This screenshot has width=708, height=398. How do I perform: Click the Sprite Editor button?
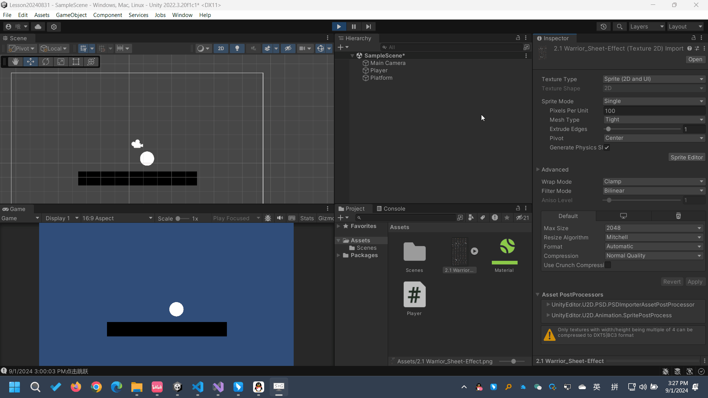pos(686,158)
